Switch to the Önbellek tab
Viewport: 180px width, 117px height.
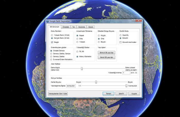(x=66, y=27)
